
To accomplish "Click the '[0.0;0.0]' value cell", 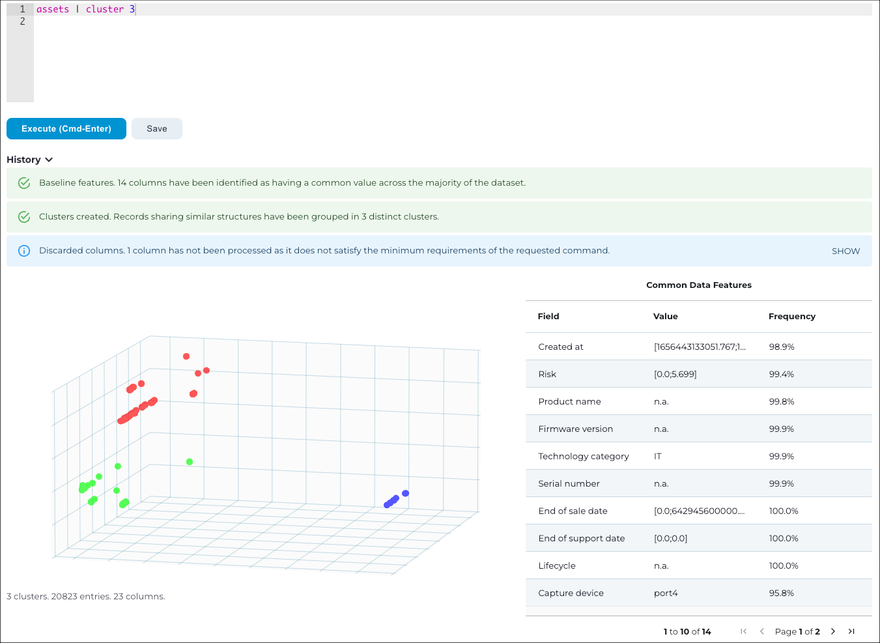I will point(671,538).
